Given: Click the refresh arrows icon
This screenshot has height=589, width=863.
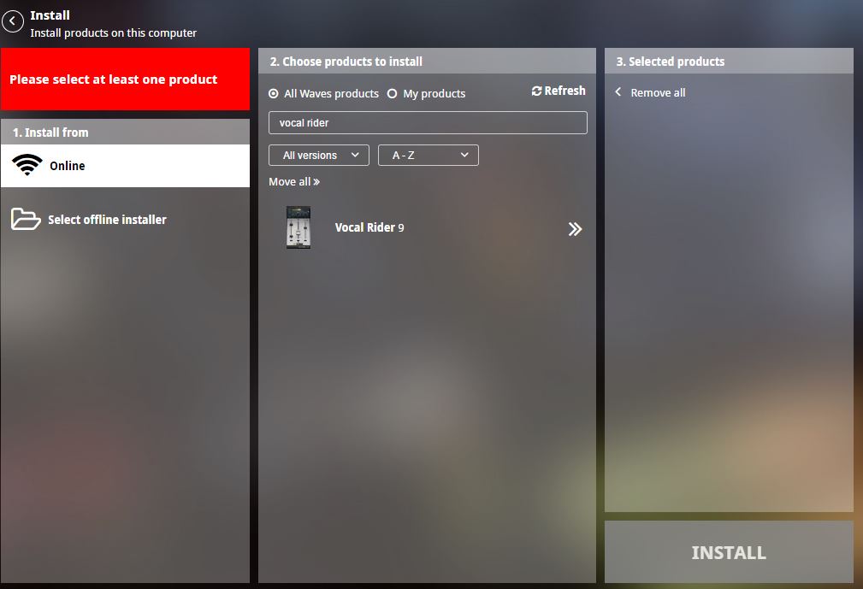Looking at the screenshot, I should point(536,91).
